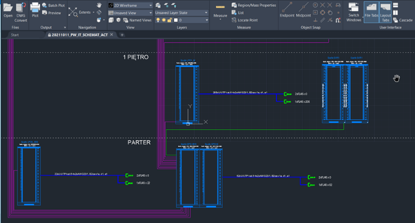This screenshot has width=415, height=223.
Task: Expand the Measure dropdown arrow
Action: coord(220,19)
